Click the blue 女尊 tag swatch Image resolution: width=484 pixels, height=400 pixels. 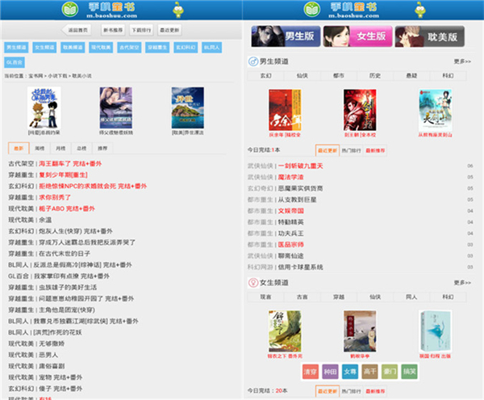pyautogui.click(x=350, y=372)
